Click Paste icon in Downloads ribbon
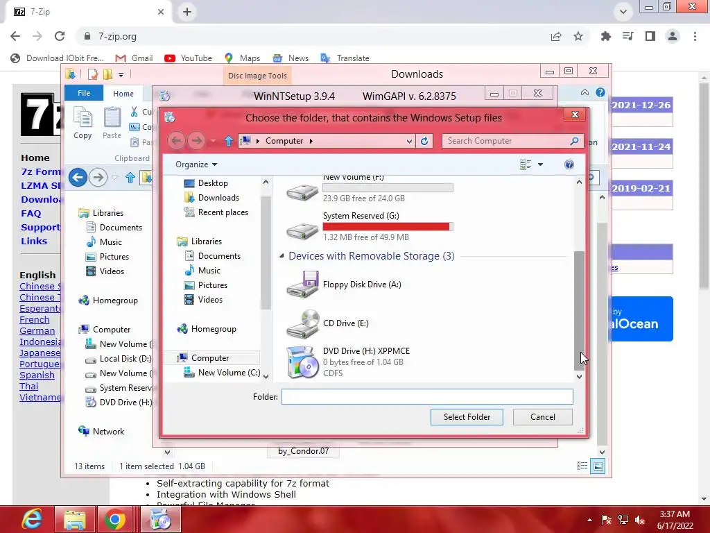Screen dimensions: 710x533 112,122
